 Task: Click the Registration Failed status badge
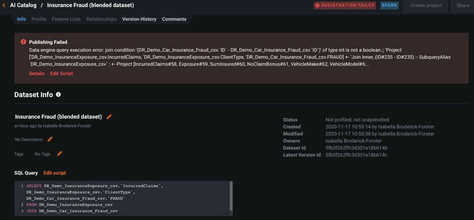345,5
